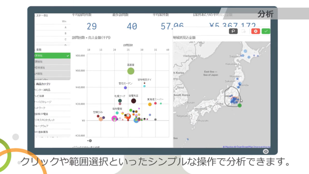Click the green confirm circle on lasso outline

click(x=240, y=105)
